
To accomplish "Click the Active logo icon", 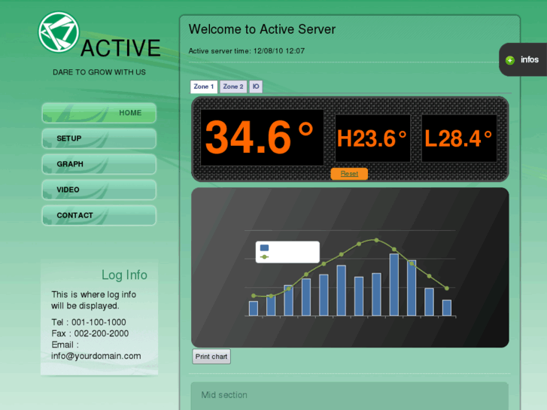I will (59, 32).
